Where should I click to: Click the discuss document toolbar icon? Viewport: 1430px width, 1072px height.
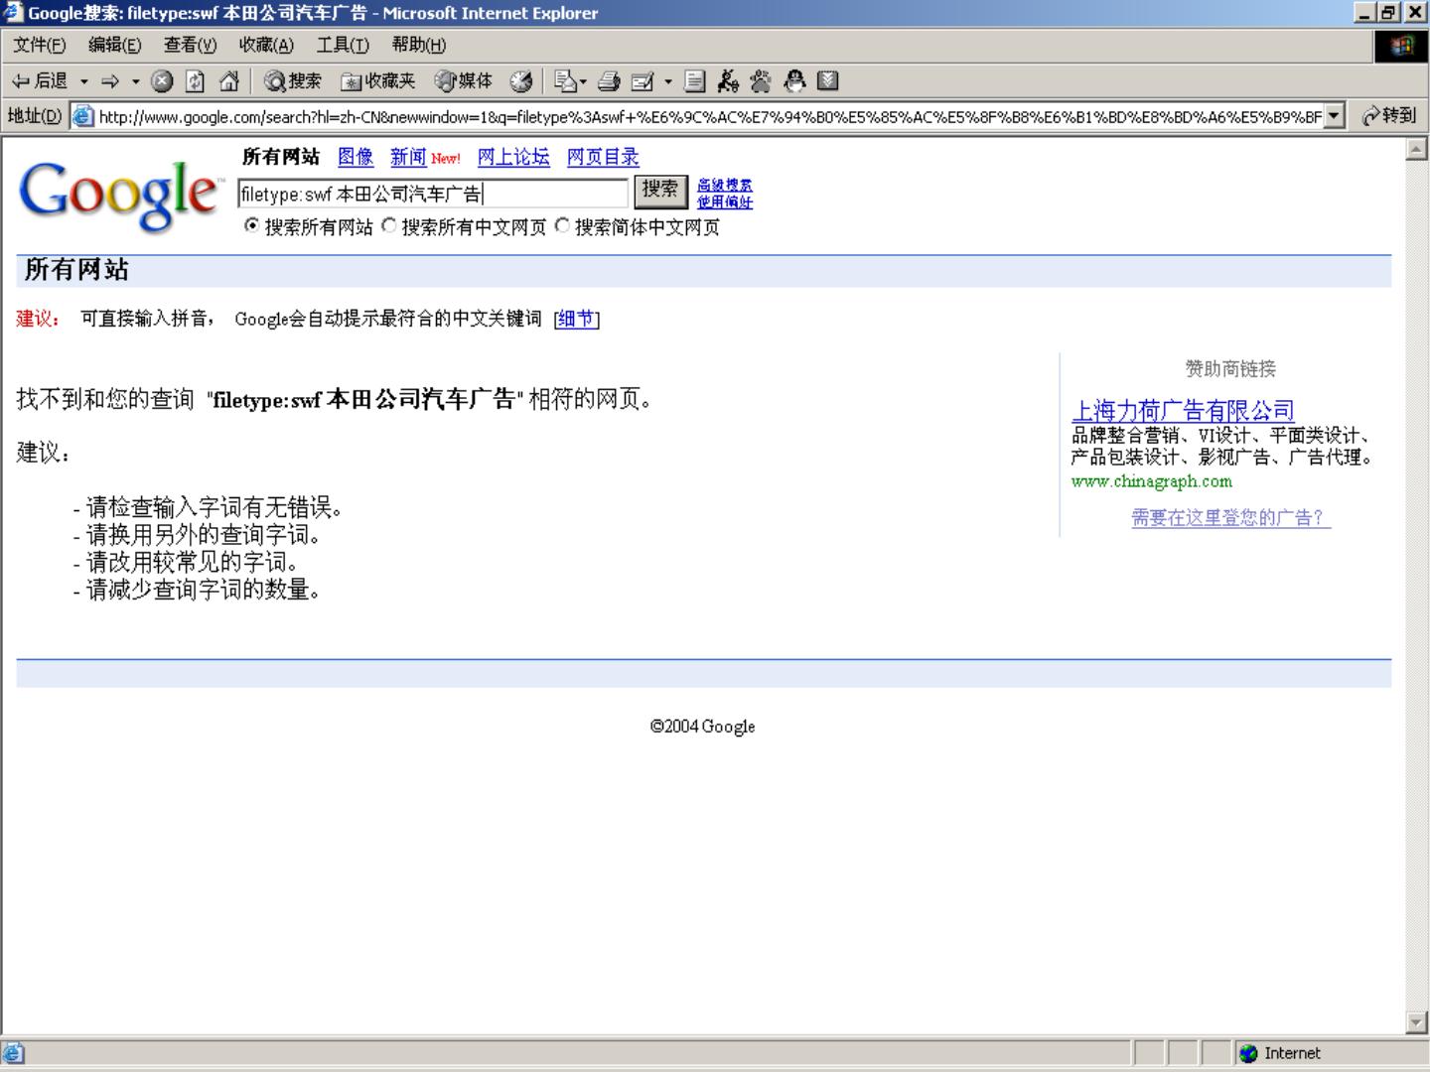coord(695,81)
